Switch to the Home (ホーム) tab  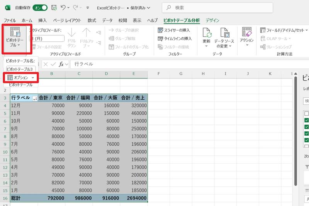[x=27, y=20]
